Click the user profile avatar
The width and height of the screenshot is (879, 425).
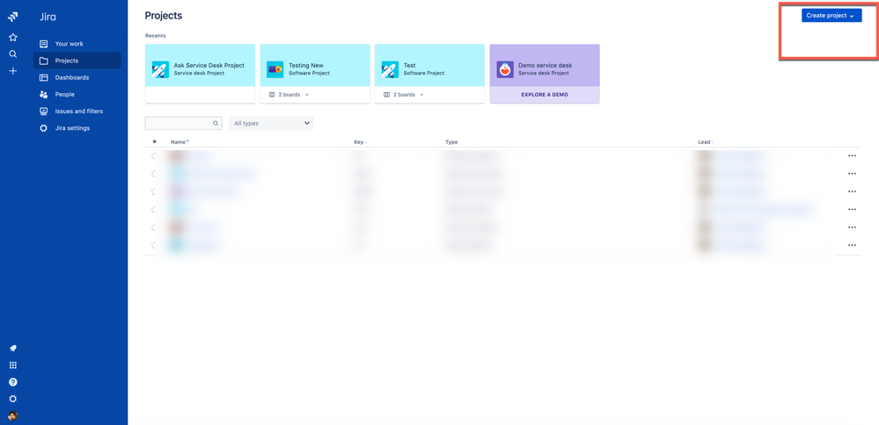pos(13,415)
